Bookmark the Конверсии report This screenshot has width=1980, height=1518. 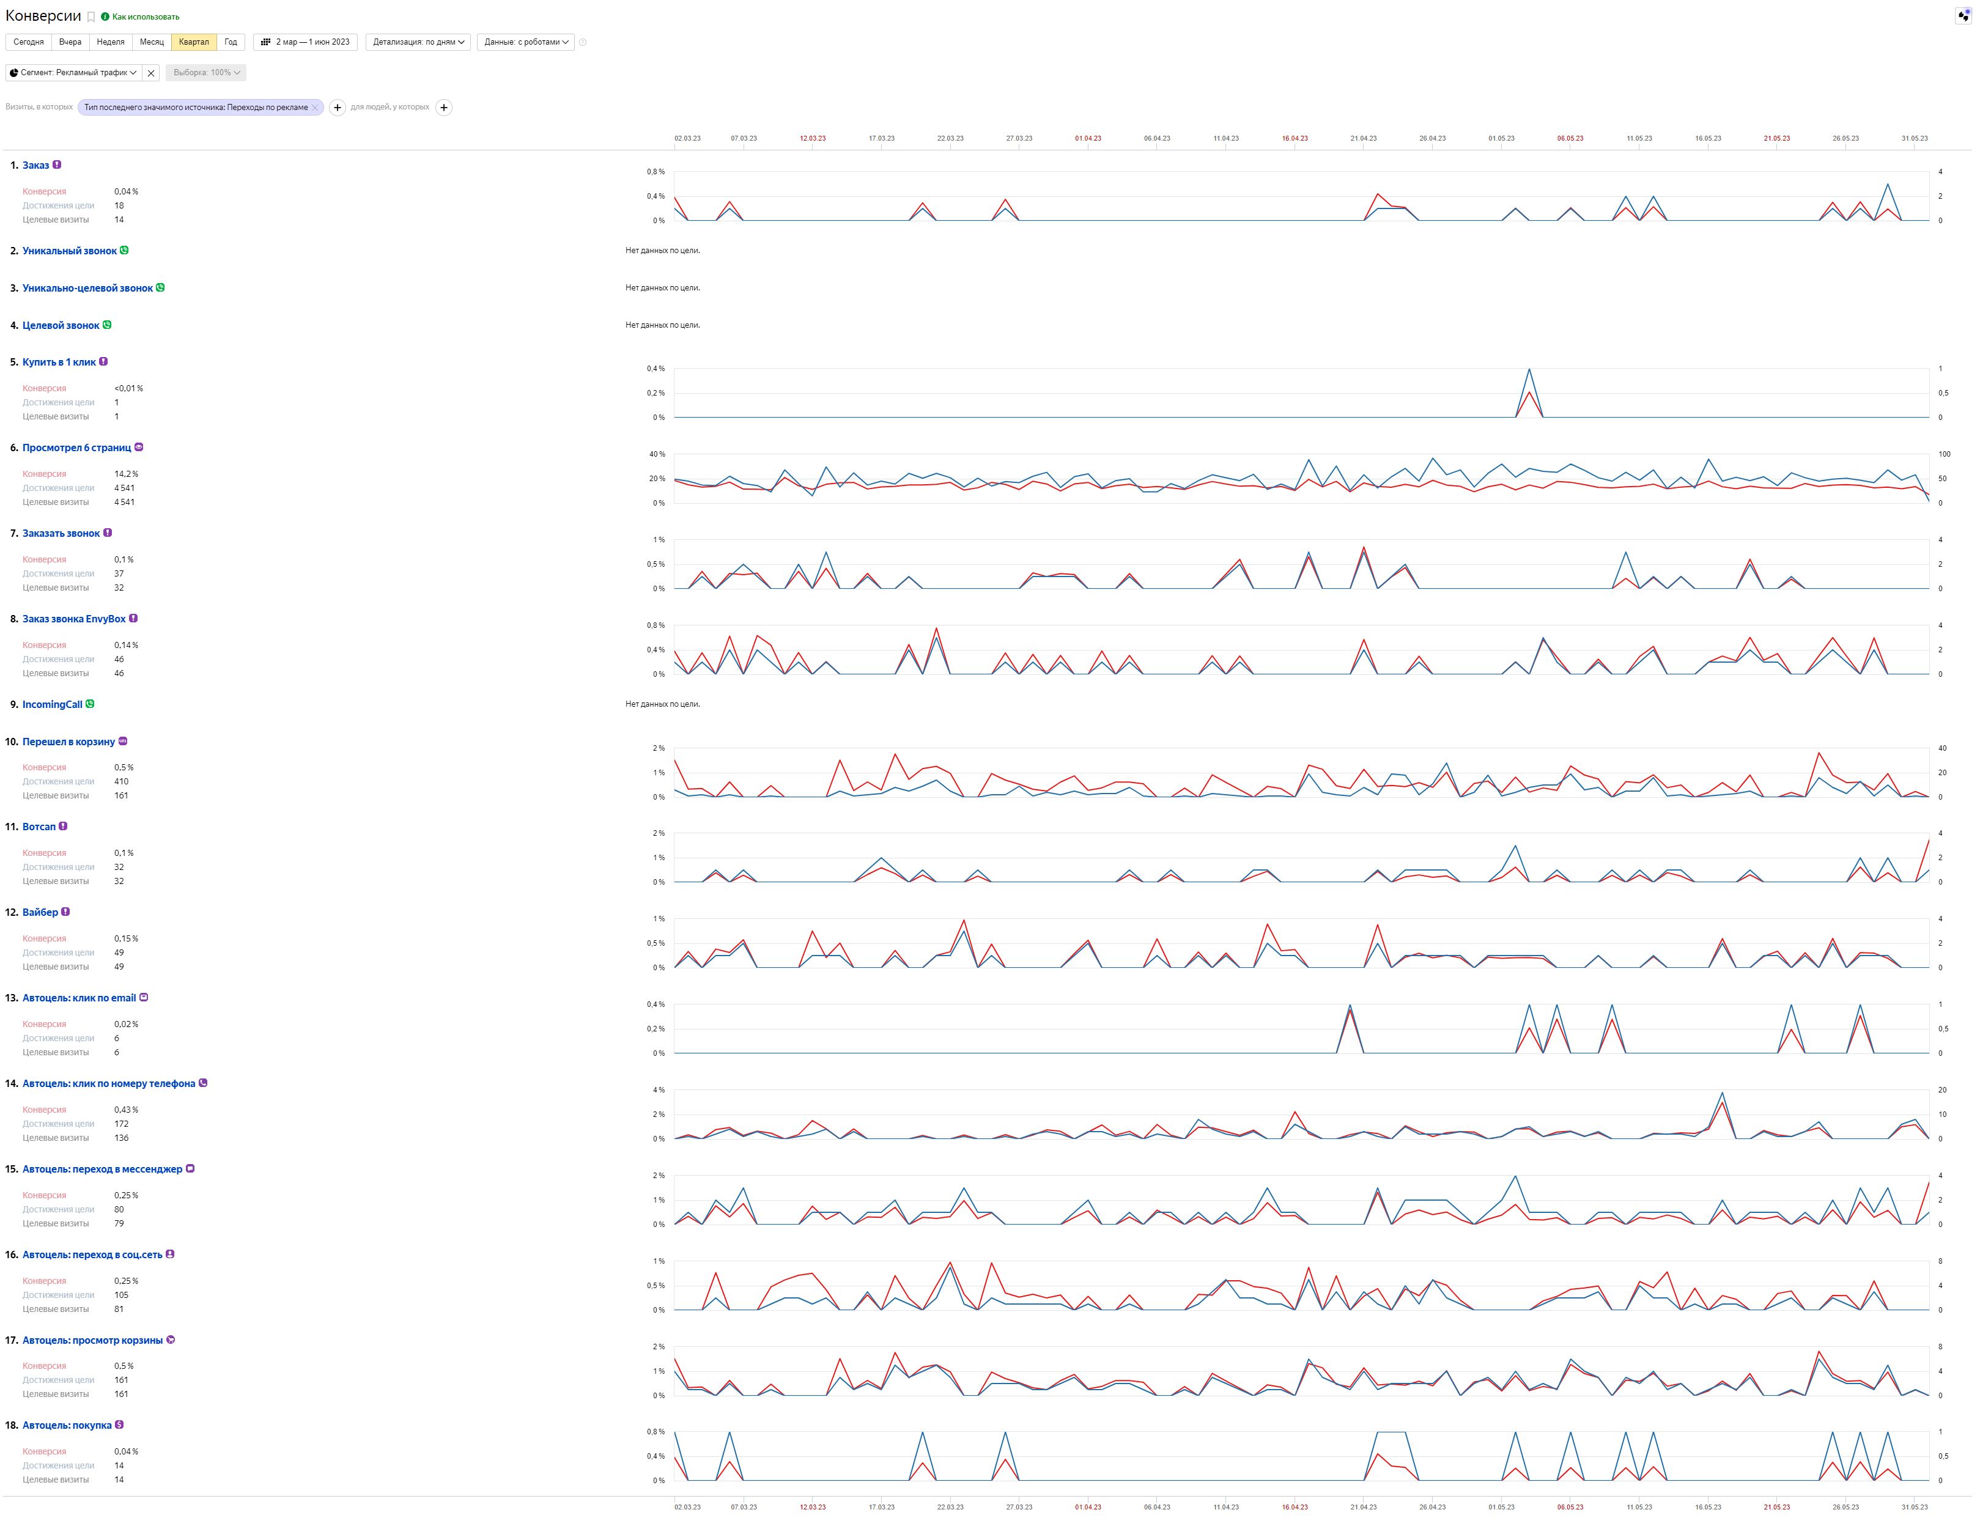(91, 17)
